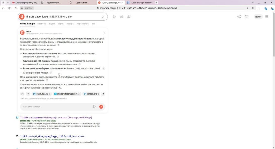
Task: Select the видео search category
Action: 52,24
